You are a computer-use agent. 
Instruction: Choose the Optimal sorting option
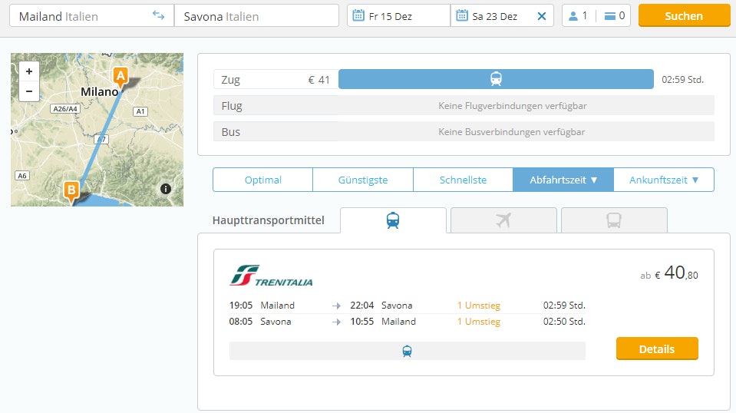coord(262,180)
